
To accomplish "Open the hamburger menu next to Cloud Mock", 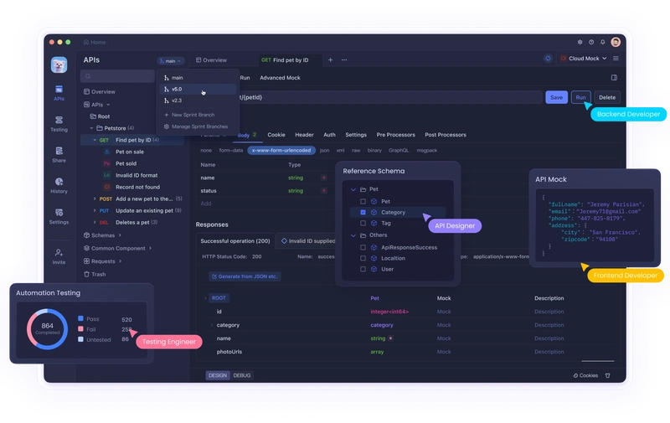I will click(616, 58).
